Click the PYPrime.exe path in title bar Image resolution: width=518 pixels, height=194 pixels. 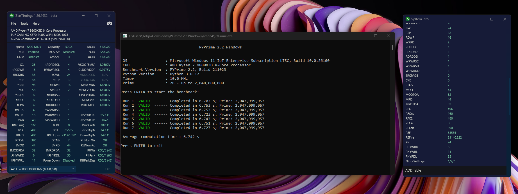click(x=181, y=36)
